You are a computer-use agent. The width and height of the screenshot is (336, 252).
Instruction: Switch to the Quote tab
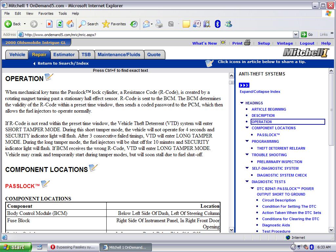point(154,55)
